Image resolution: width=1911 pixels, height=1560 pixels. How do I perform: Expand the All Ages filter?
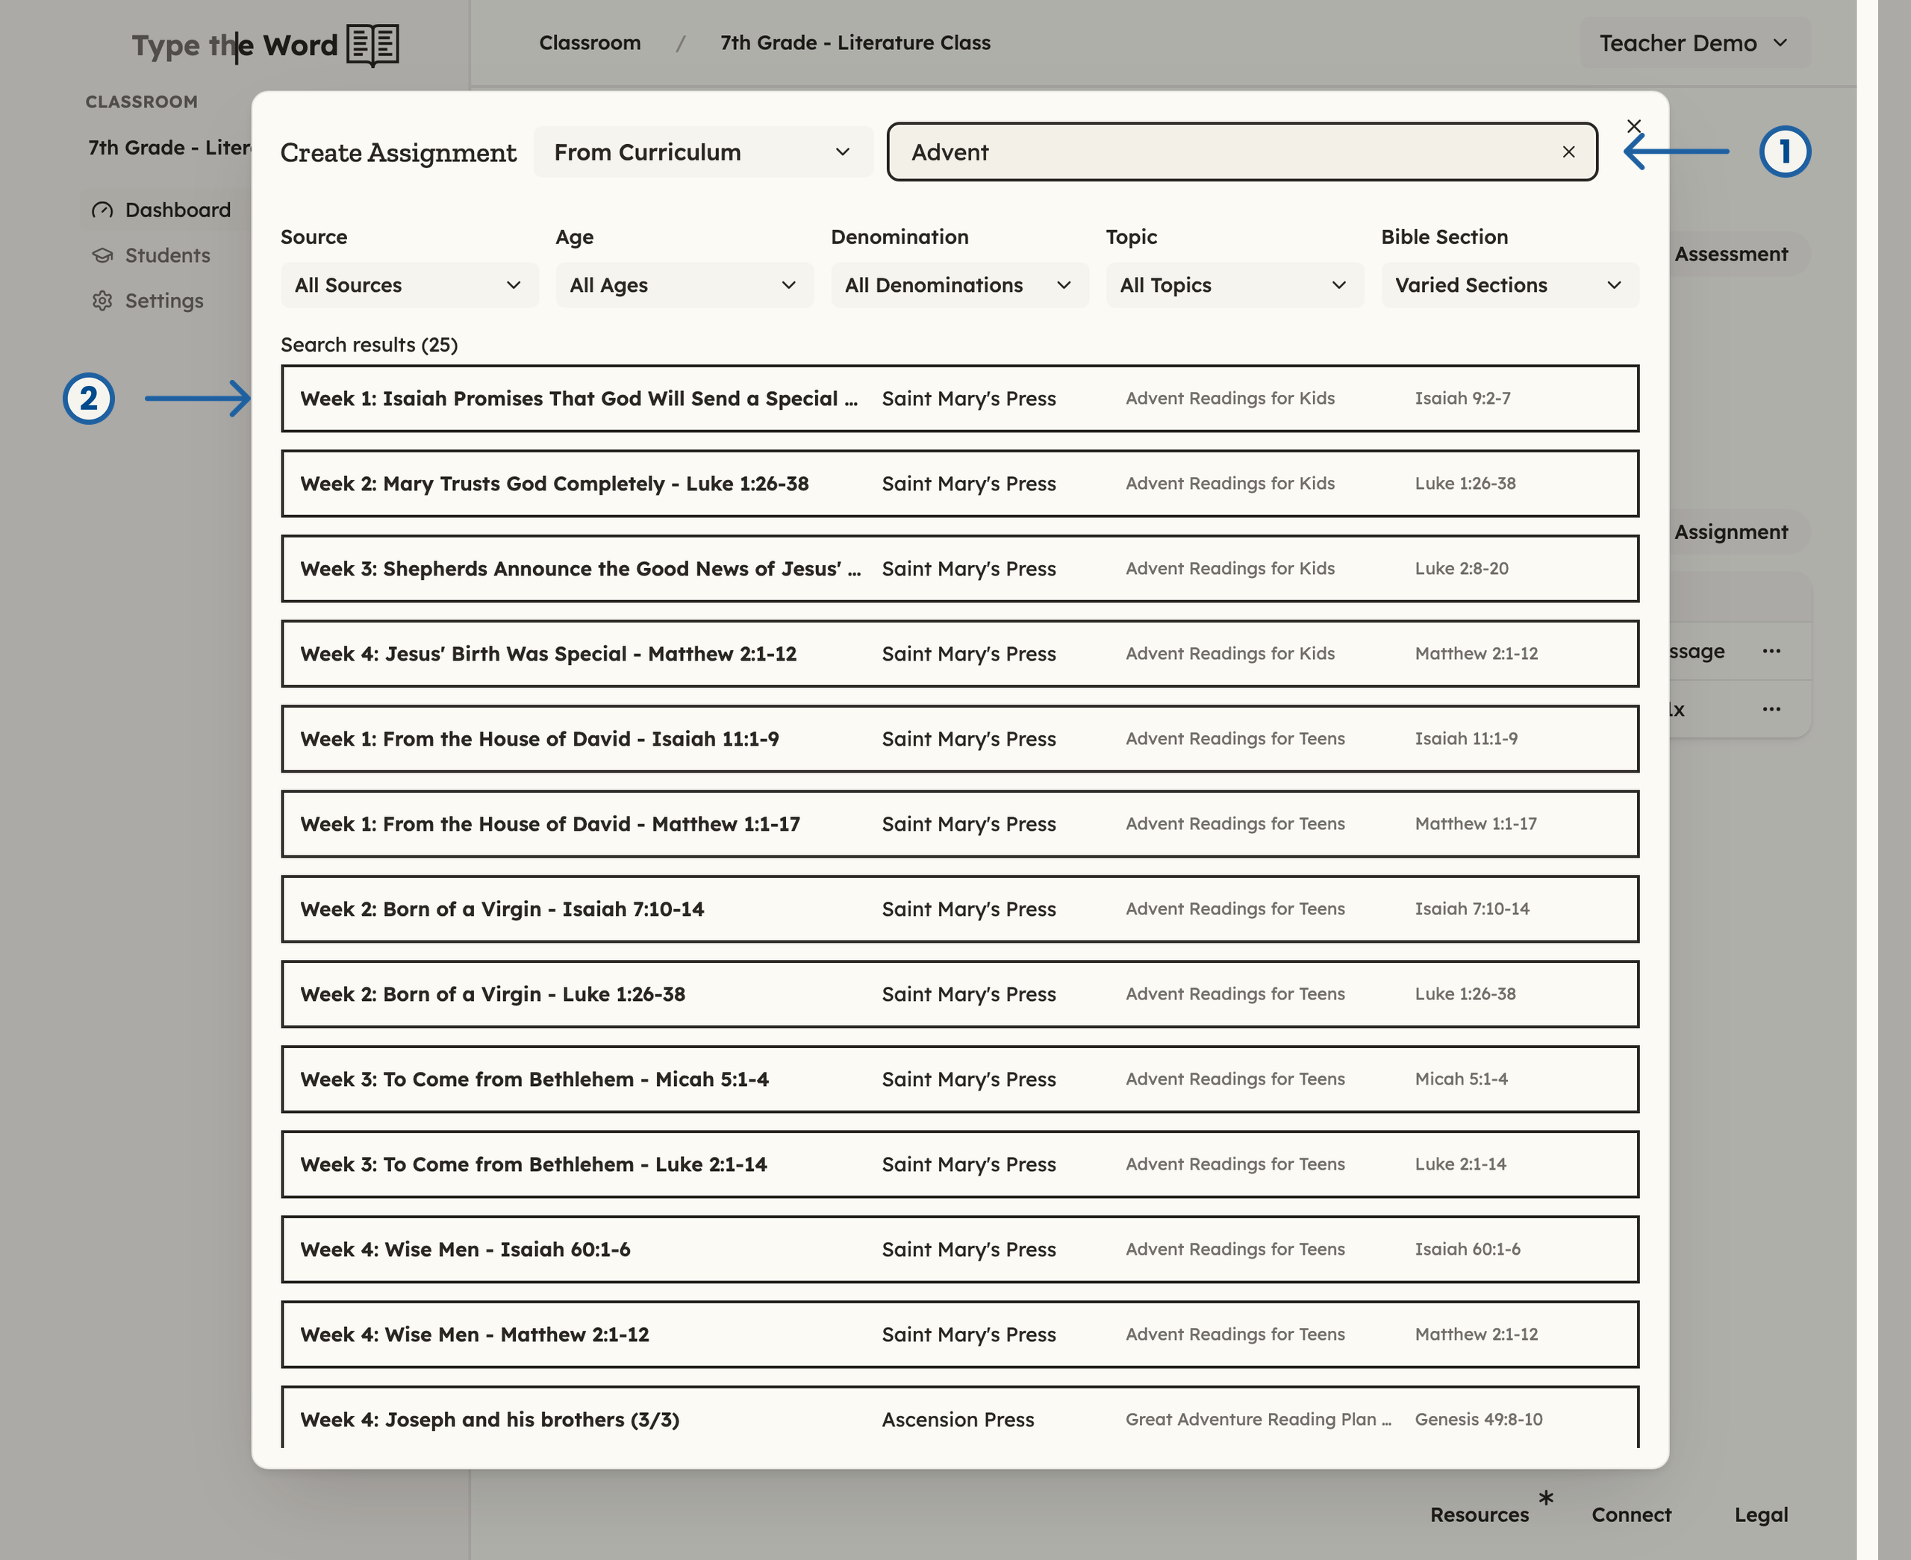[685, 285]
